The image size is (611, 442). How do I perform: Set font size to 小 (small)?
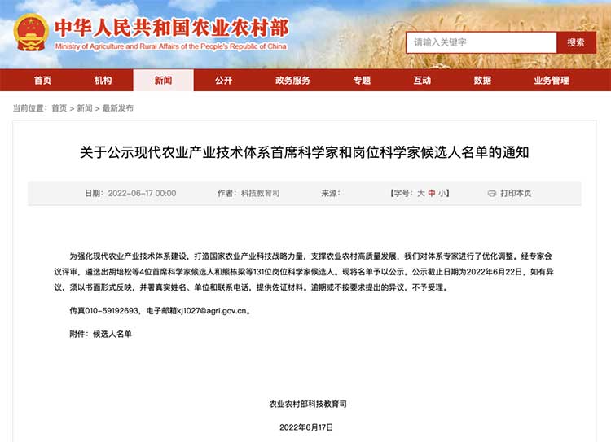point(442,194)
